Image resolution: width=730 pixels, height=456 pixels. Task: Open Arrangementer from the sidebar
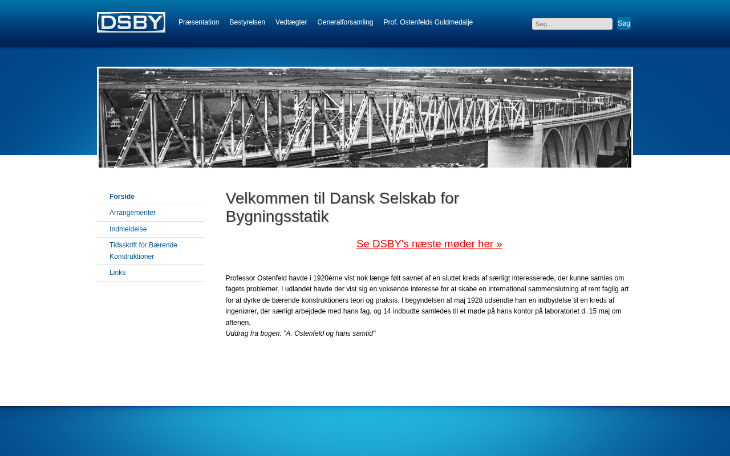[132, 213]
